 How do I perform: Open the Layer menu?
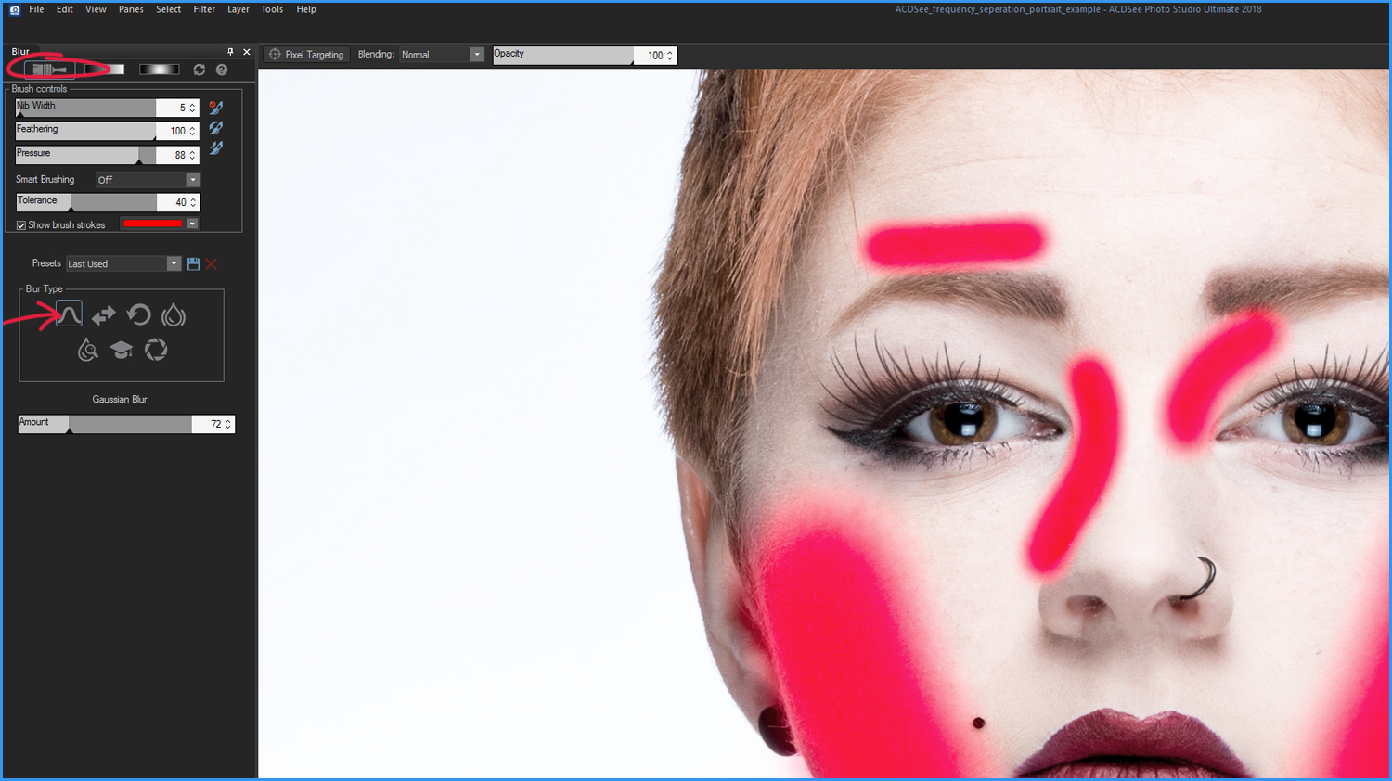pyautogui.click(x=238, y=9)
